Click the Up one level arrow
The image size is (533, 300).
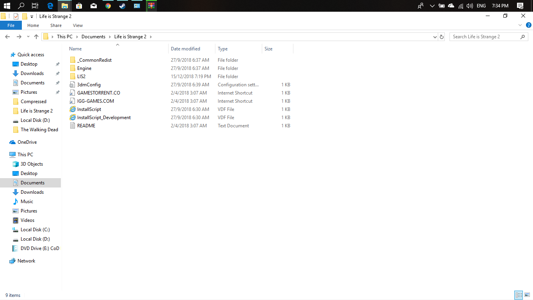pos(36,37)
